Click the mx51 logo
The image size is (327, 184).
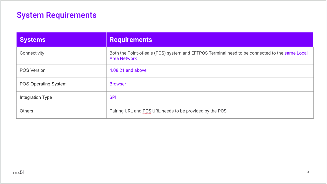point(19,172)
